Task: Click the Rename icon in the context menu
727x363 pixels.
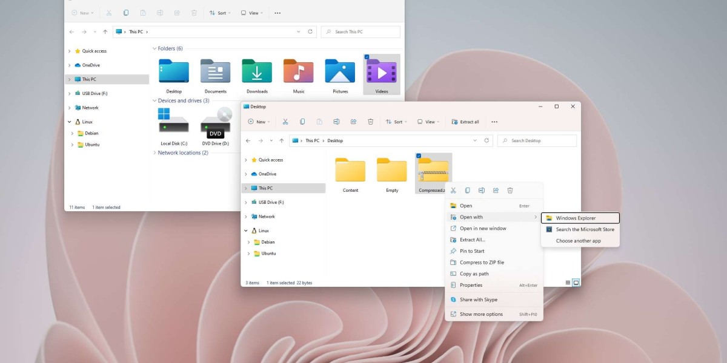Action: (482, 190)
